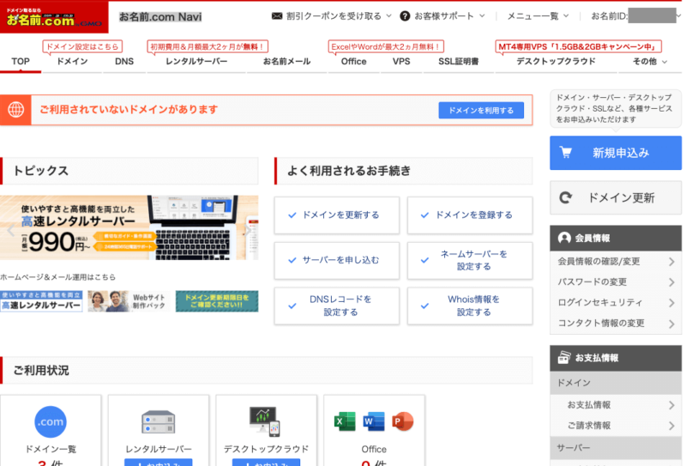Click the Word icon in the Office card
686x466 pixels.
[x=374, y=421]
